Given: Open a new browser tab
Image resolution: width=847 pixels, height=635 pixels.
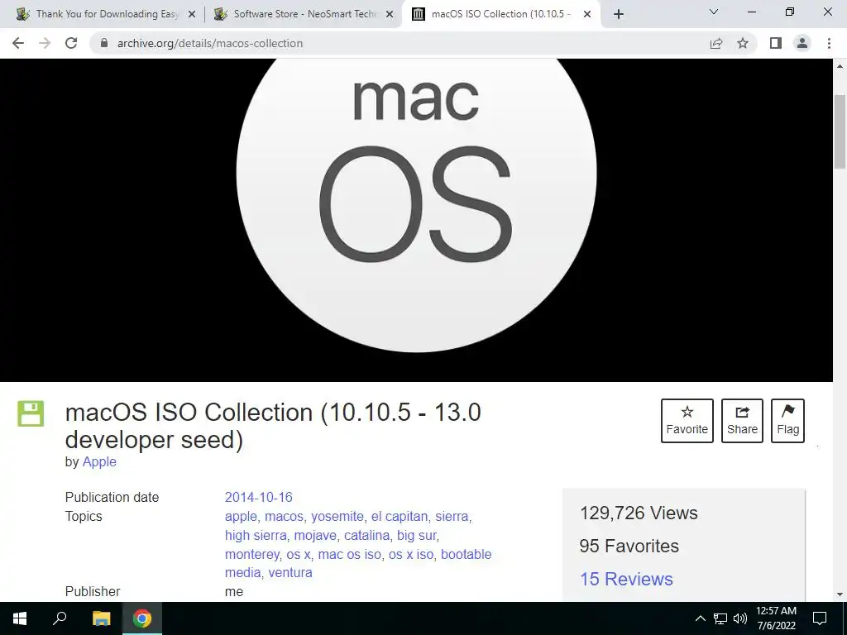Looking at the screenshot, I should pyautogui.click(x=619, y=14).
